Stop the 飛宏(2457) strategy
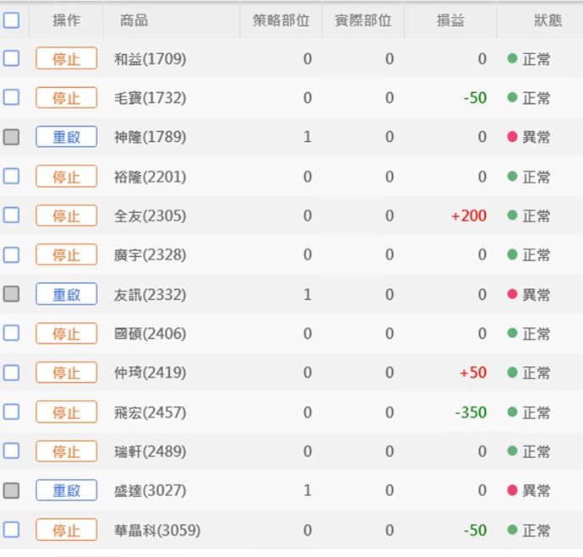Viewport: 583px width, 557px height. (x=66, y=412)
